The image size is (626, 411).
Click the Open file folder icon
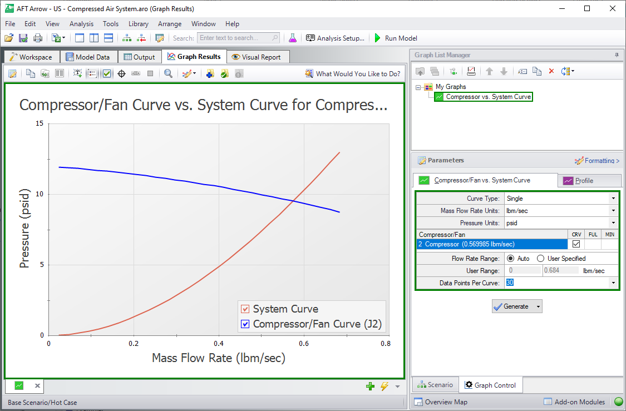(x=9, y=38)
